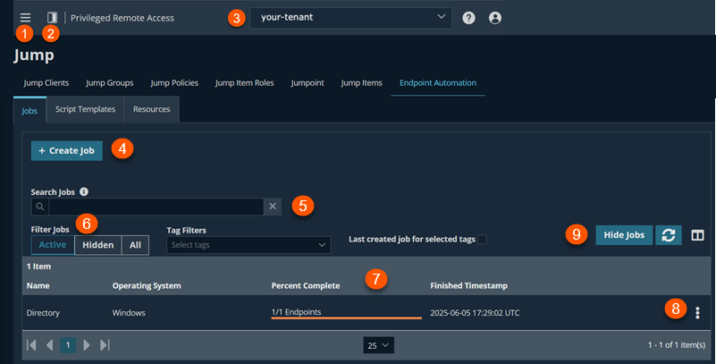Click the 1/1 Endpoints progress bar

pyautogui.click(x=346, y=313)
